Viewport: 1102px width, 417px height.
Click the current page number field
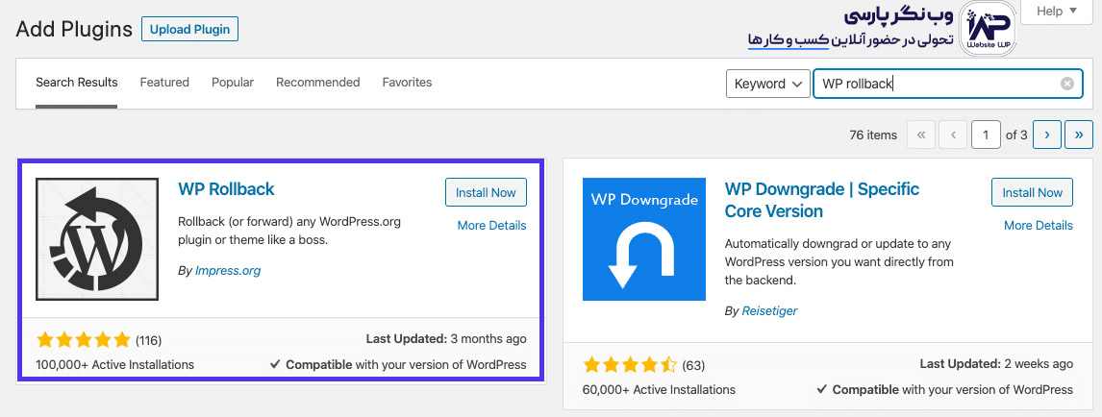coord(986,135)
